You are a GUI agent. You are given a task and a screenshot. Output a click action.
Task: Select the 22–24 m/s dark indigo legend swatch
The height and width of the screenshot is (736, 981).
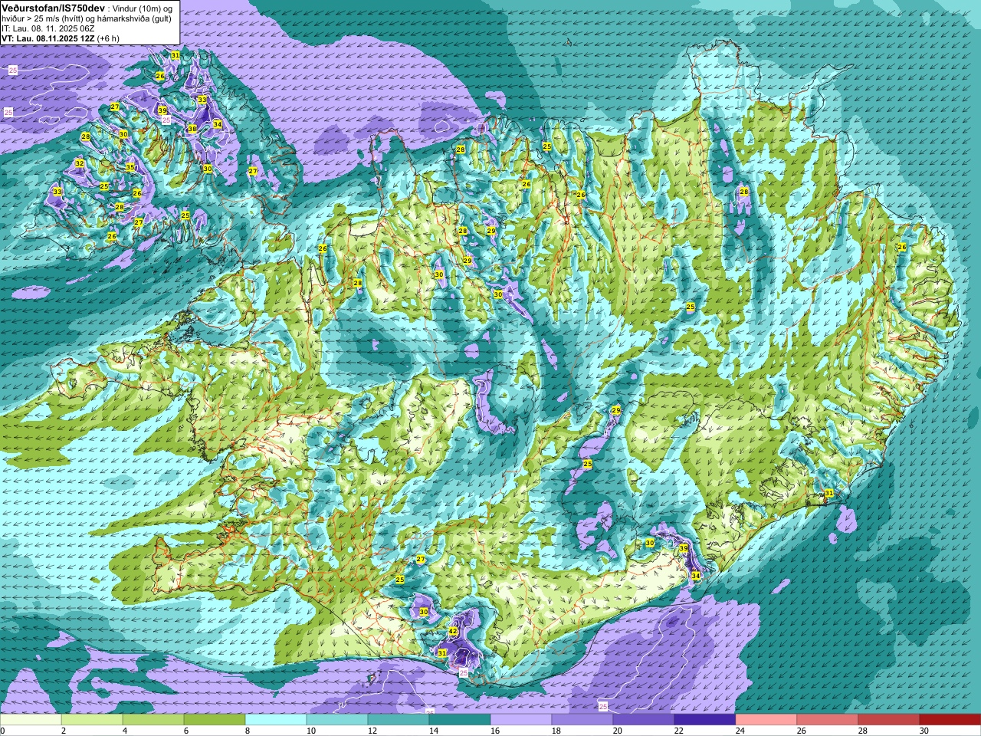point(705,720)
